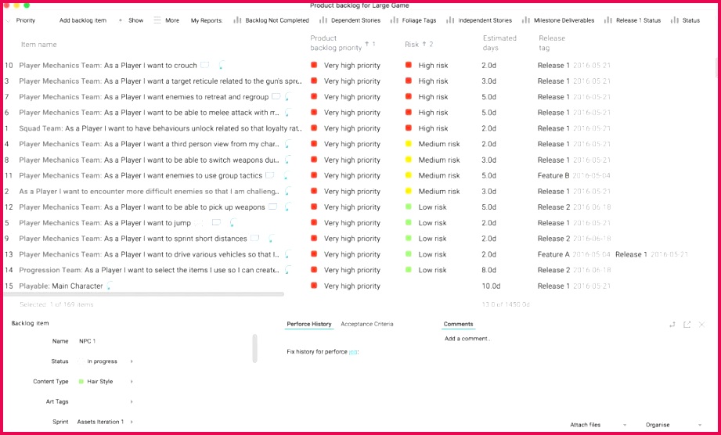This screenshot has height=435, width=721.
Task: Click the comment icon on 'want to crouch' row
Action: (x=205, y=66)
